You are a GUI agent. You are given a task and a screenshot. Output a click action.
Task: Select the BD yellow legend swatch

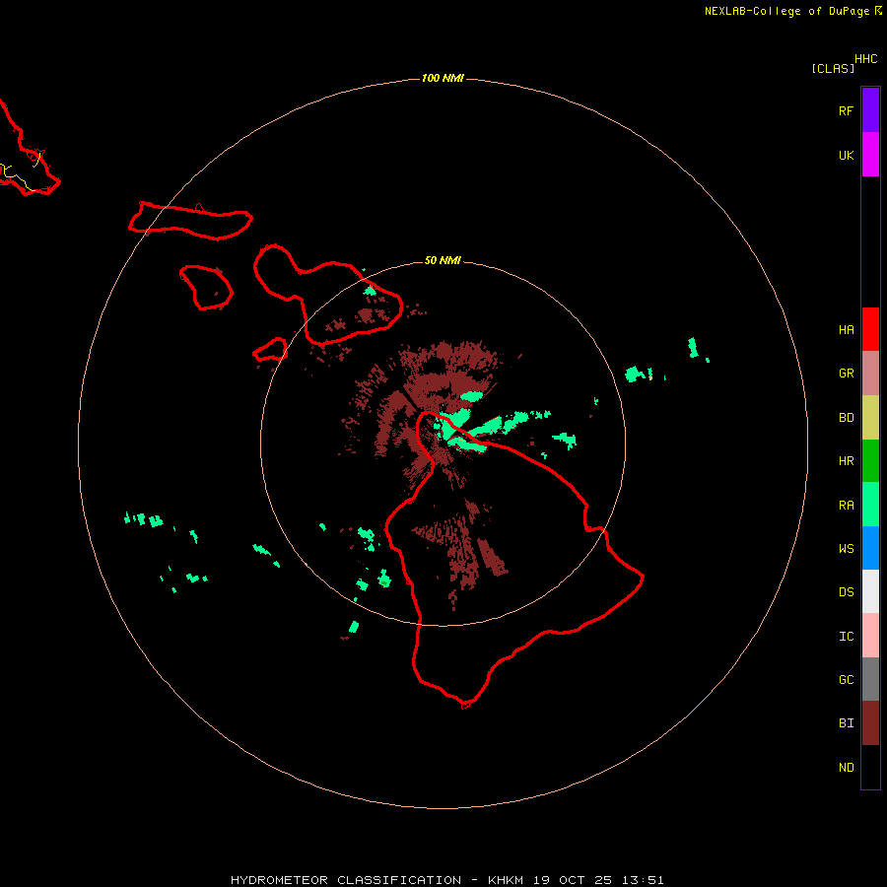(x=870, y=417)
